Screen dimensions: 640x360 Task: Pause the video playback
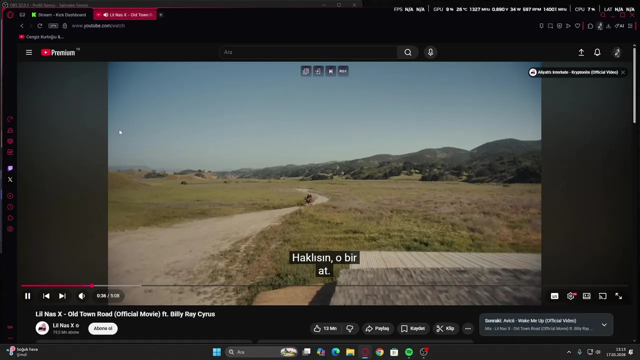[x=27, y=296]
